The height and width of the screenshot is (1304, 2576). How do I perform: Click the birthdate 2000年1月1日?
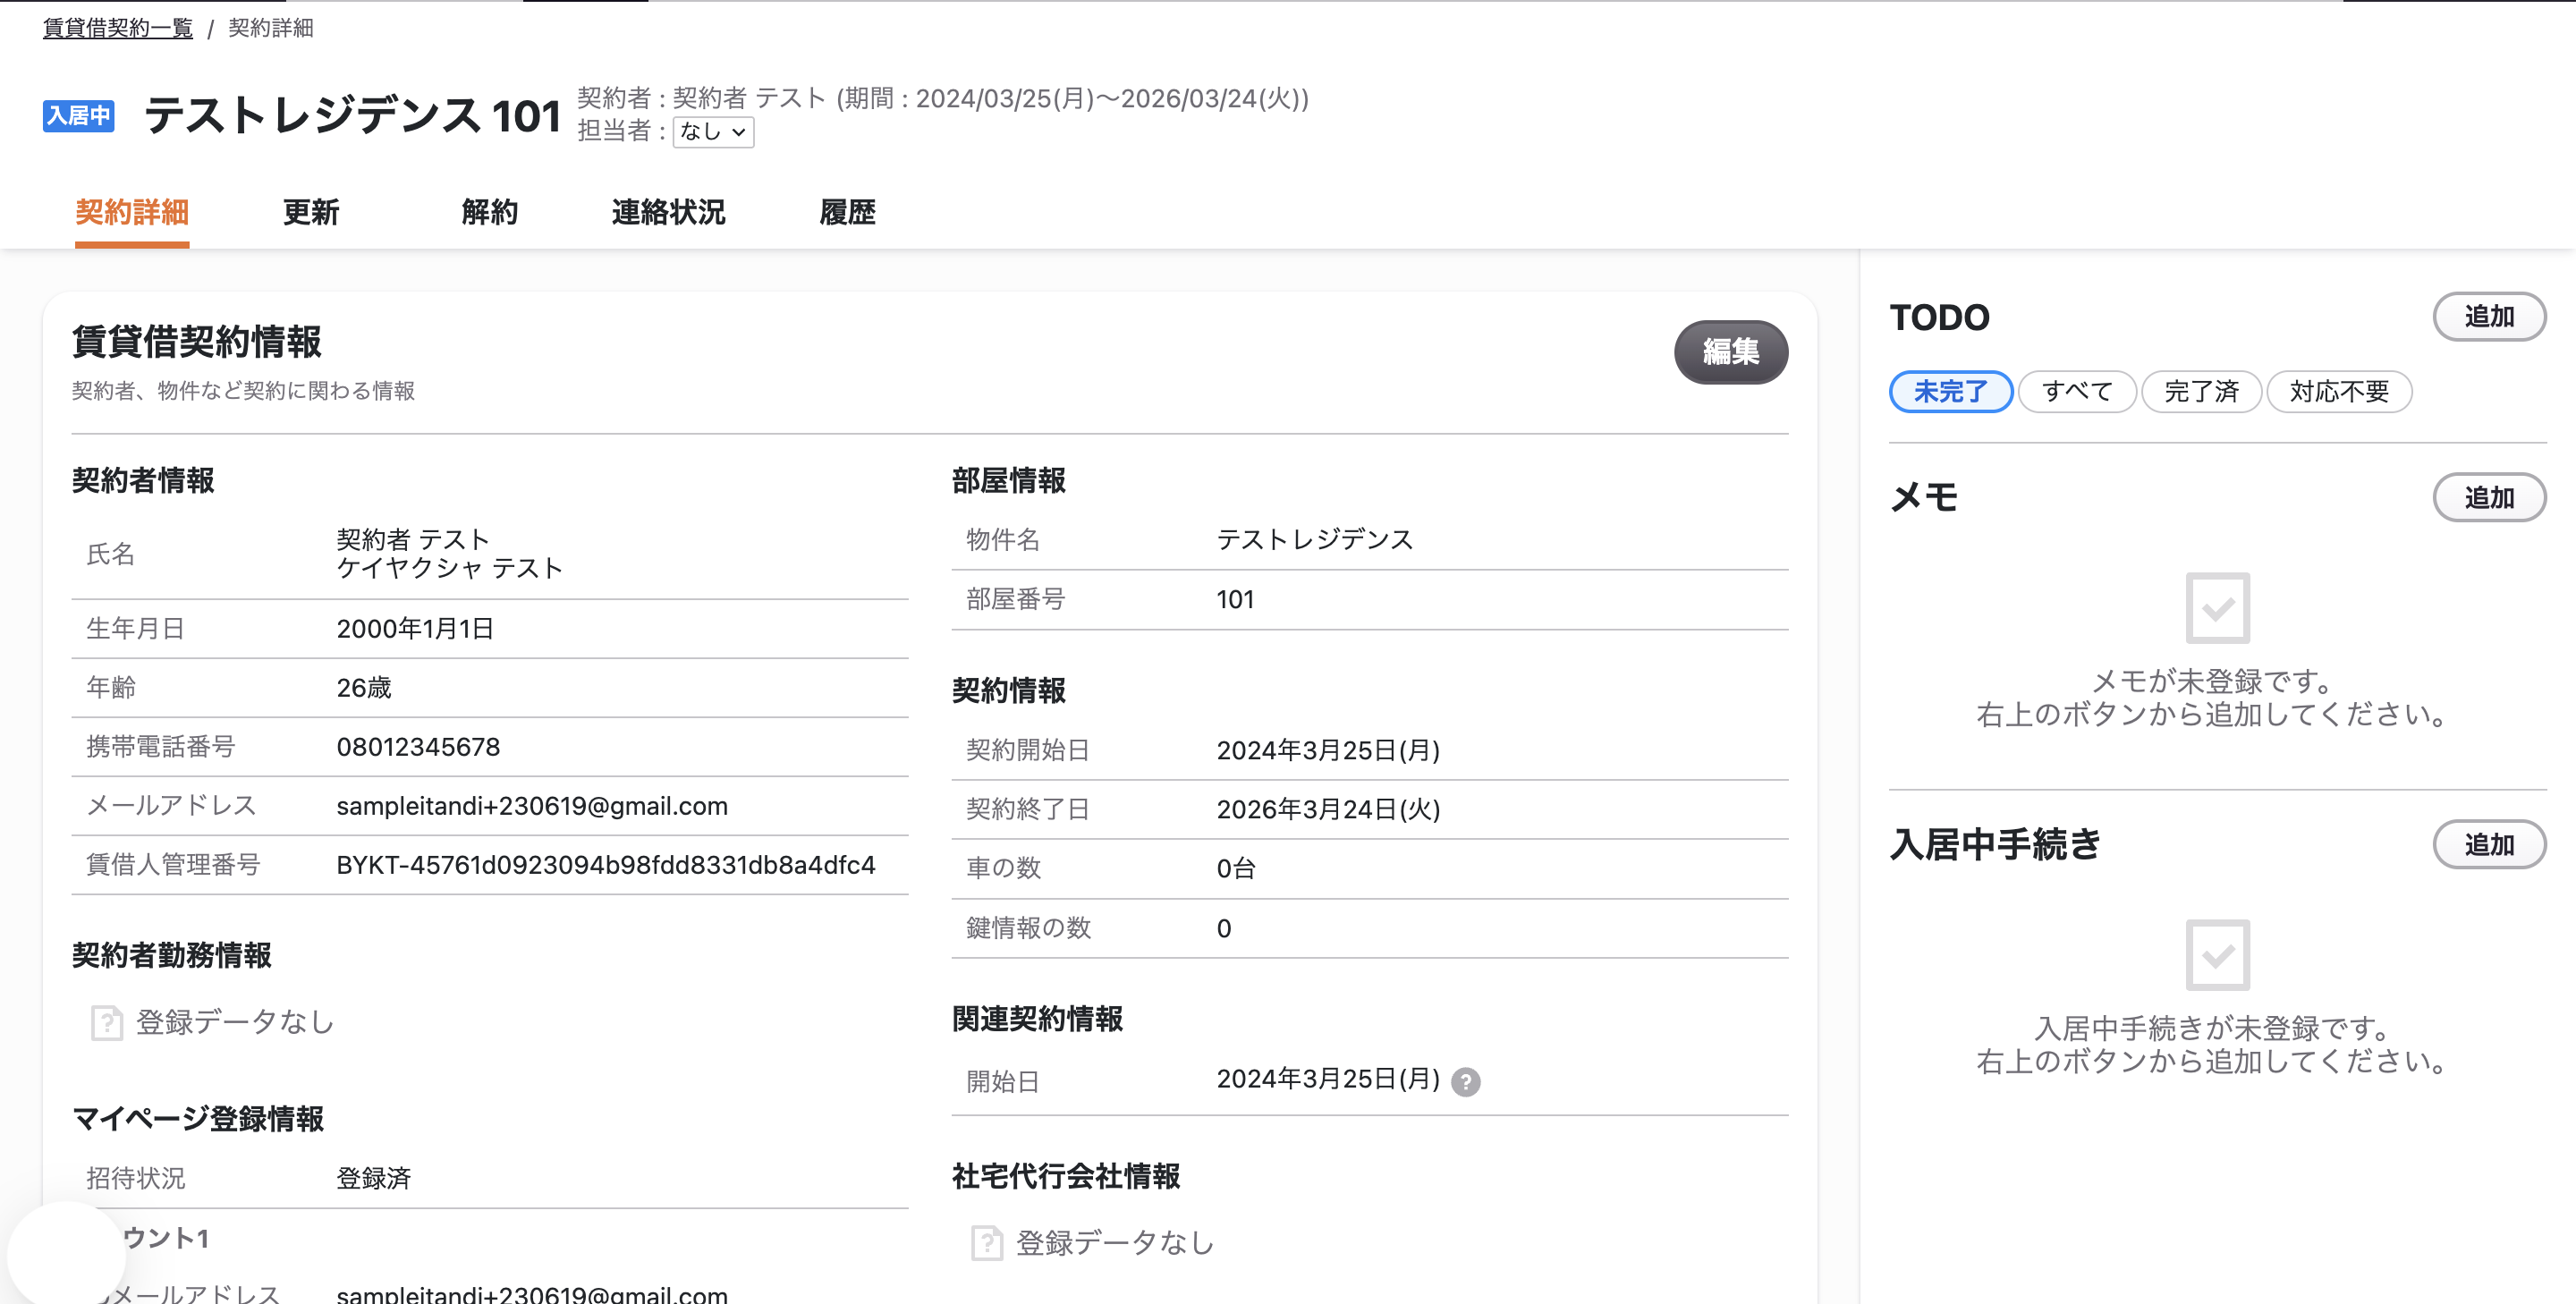[415, 629]
